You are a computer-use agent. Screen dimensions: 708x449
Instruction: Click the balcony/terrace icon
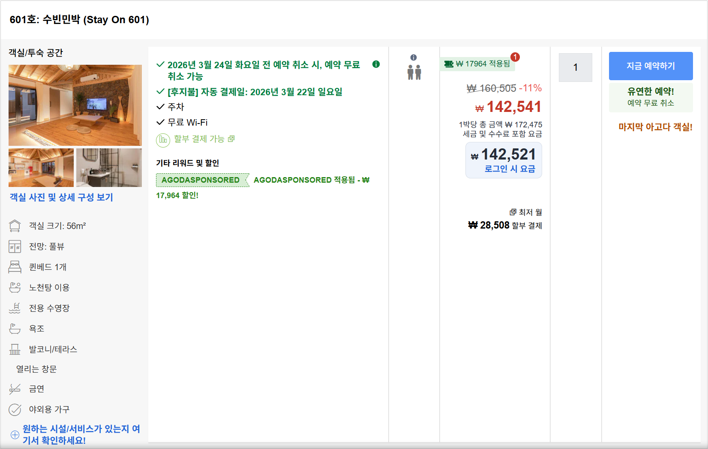15,349
